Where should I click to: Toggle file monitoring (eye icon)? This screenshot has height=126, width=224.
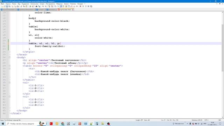(x=77, y=6)
